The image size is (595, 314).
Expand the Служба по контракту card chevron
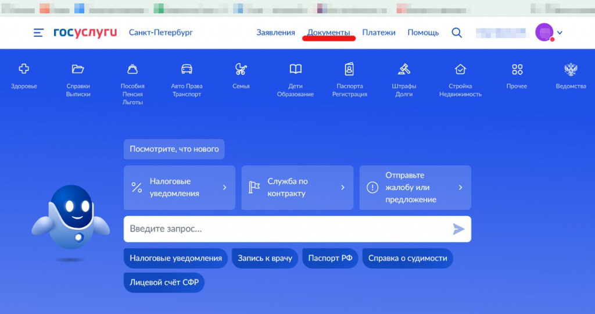click(343, 188)
